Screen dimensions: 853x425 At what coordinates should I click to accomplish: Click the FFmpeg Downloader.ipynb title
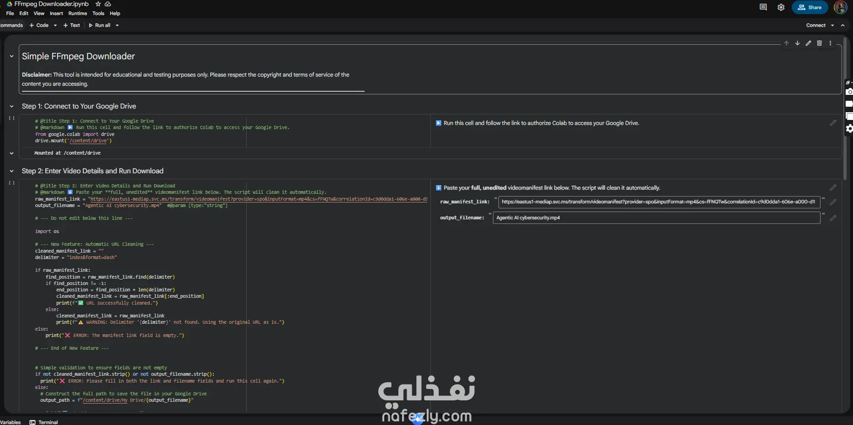point(51,4)
